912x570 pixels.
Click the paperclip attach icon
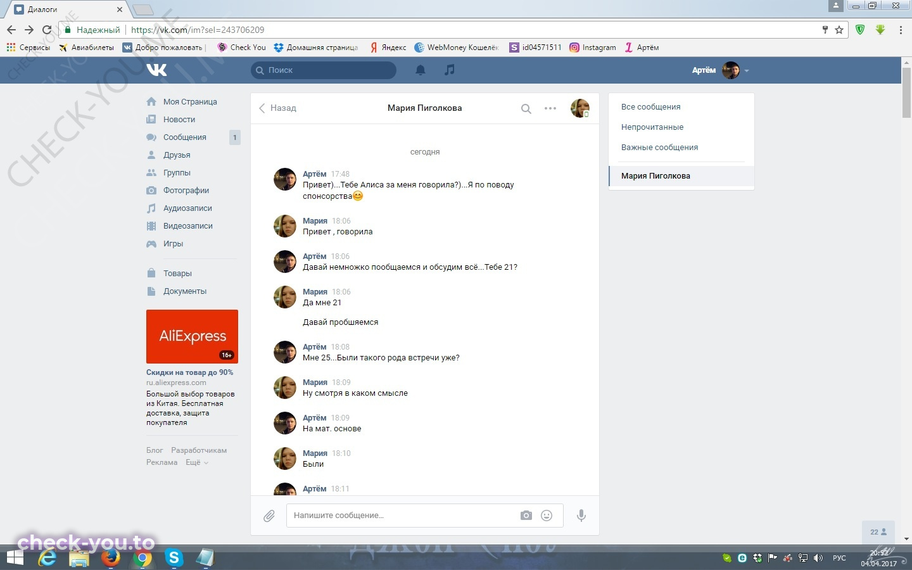click(269, 516)
